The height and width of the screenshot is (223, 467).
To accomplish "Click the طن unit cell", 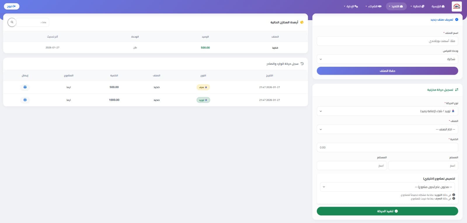I will click(x=135, y=48).
